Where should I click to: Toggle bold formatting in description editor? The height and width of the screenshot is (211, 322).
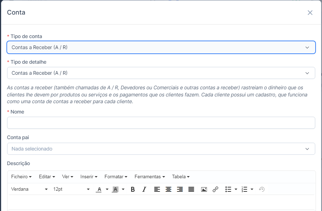[133, 189]
